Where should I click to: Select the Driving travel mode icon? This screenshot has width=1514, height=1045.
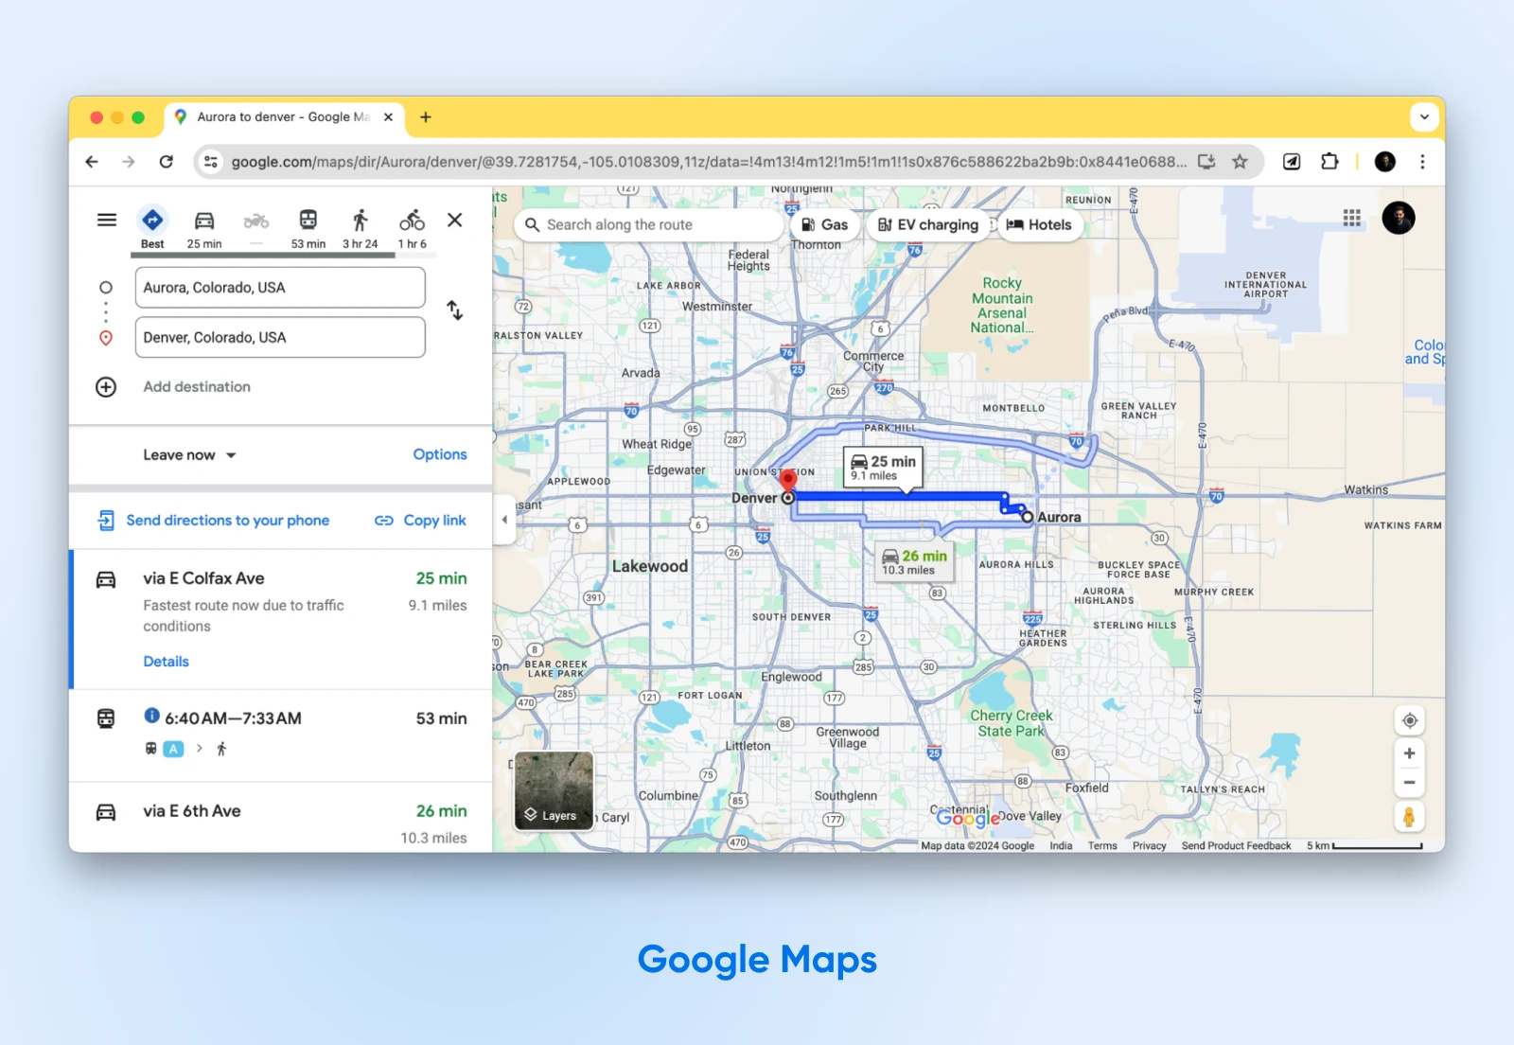[x=204, y=221]
